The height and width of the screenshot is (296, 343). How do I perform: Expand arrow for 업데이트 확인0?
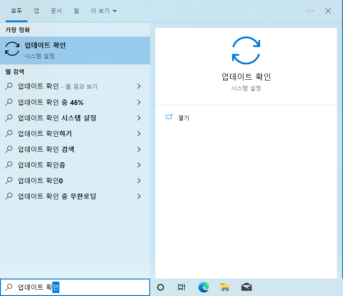(x=139, y=181)
